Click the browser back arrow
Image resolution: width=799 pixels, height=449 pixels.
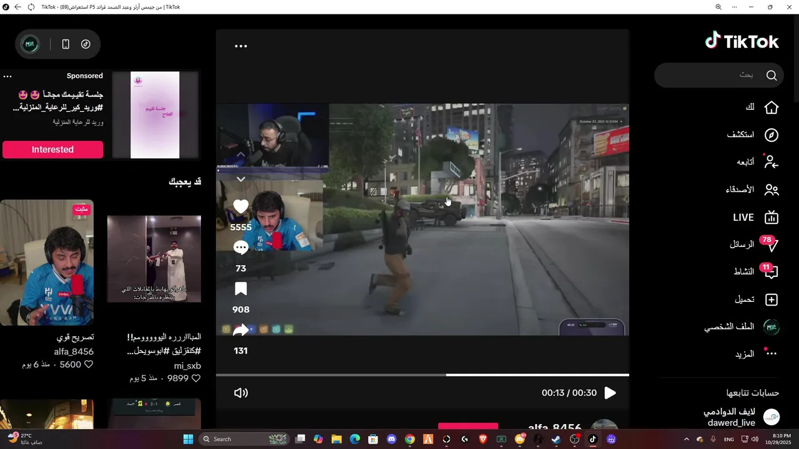tap(17, 7)
